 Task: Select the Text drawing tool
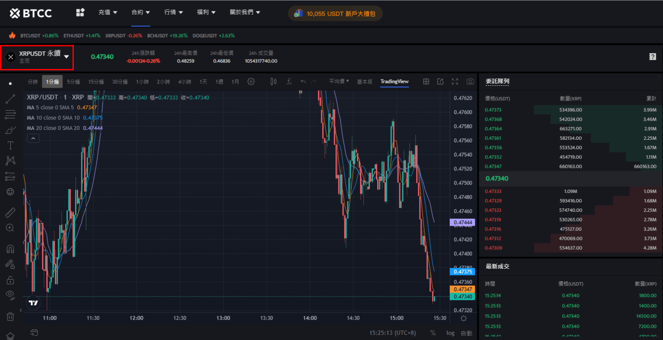point(10,145)
